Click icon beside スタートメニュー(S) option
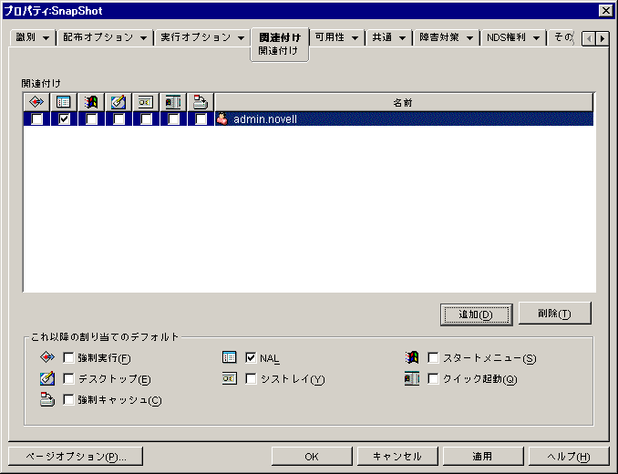The height and width of the screenshot is (474, 618). point(411,357)
